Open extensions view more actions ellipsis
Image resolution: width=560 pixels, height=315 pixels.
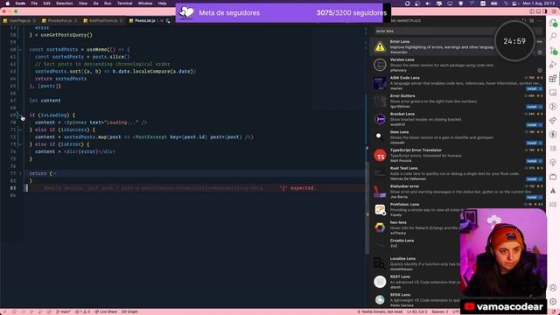[x=539, y=21]
